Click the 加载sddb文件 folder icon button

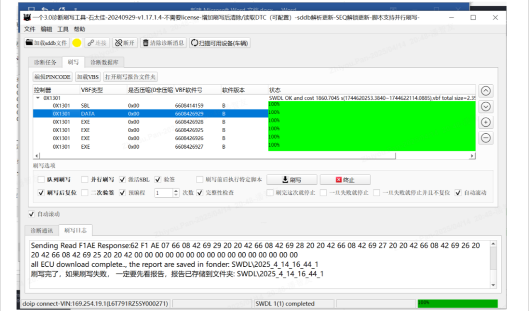(47, 43)
